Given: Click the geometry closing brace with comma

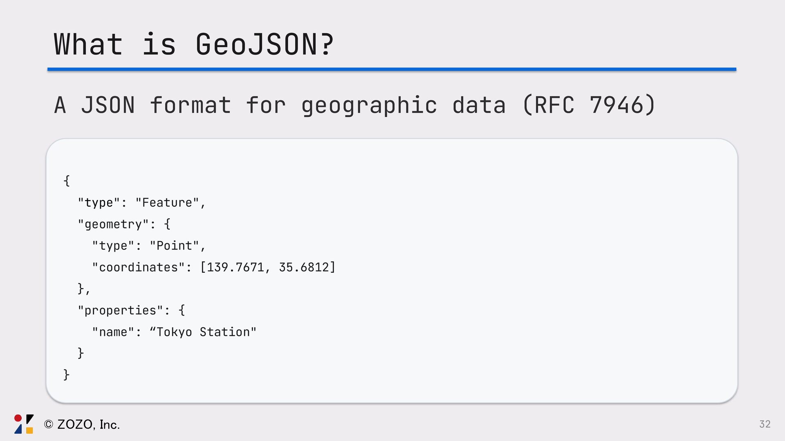Looking at the screenshot, I should (83, 289).
